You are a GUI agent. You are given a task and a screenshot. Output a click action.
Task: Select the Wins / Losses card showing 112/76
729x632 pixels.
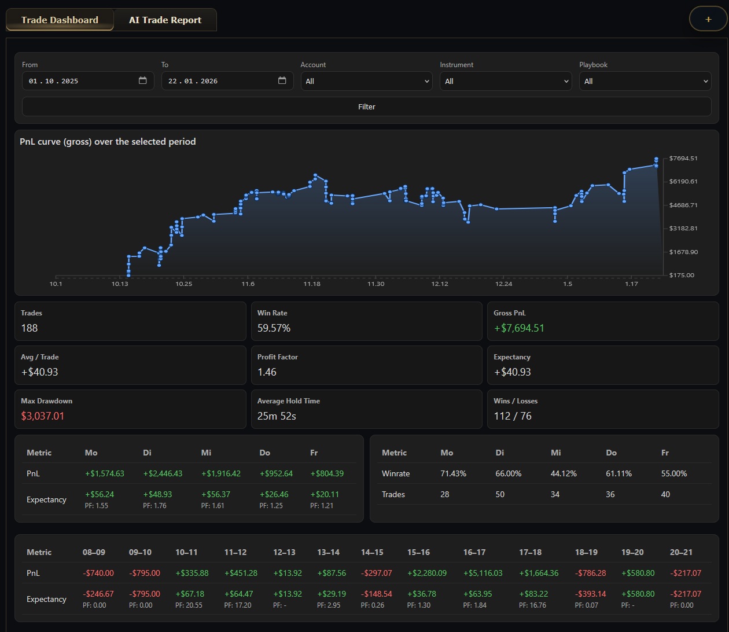coord(603,409)
